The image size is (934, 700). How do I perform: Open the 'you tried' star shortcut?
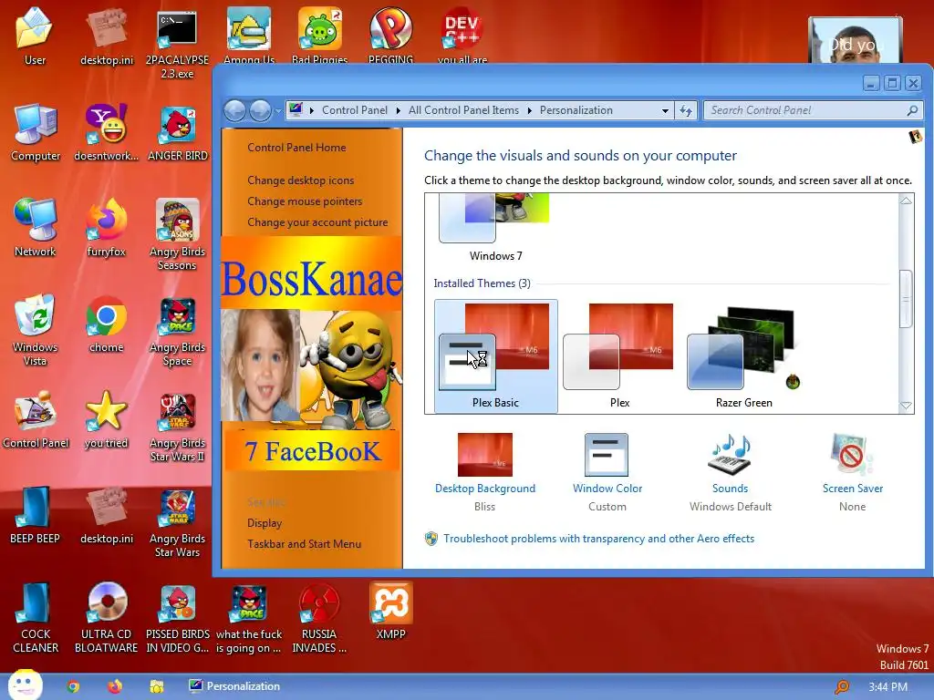click(x=106, y=419)
